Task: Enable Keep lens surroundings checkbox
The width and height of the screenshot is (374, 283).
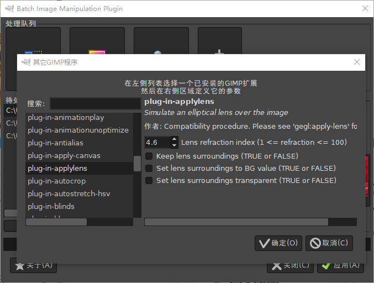Action: (149, 156)
